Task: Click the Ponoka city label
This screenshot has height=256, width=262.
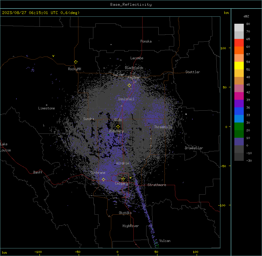Action: point(146,41)
